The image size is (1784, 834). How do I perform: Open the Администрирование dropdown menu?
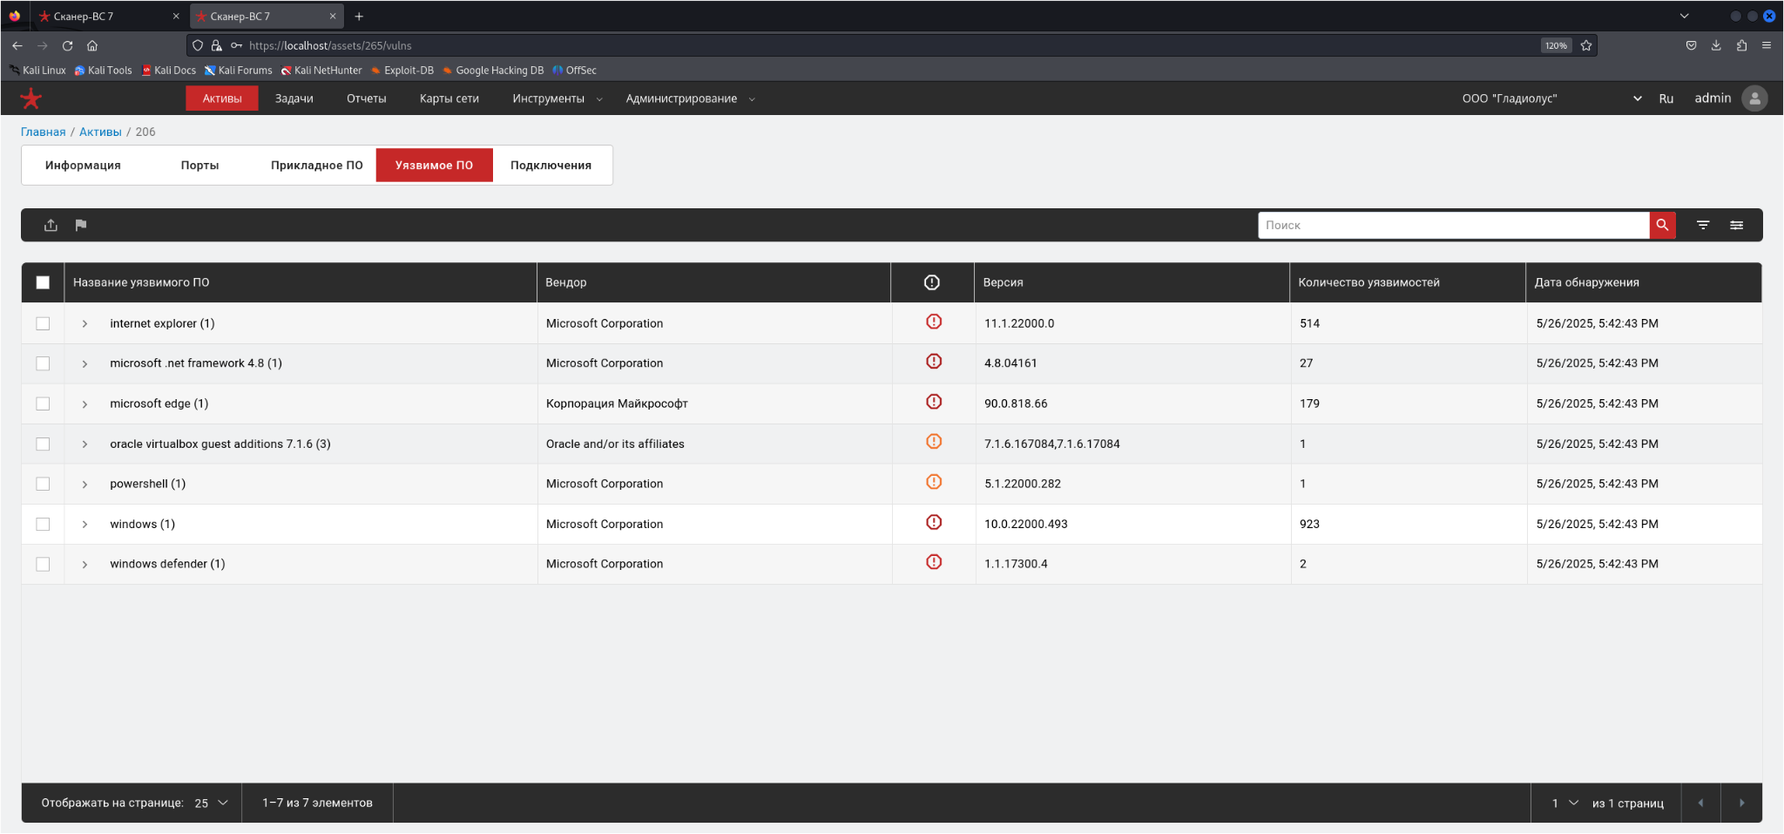coord(690,98)
